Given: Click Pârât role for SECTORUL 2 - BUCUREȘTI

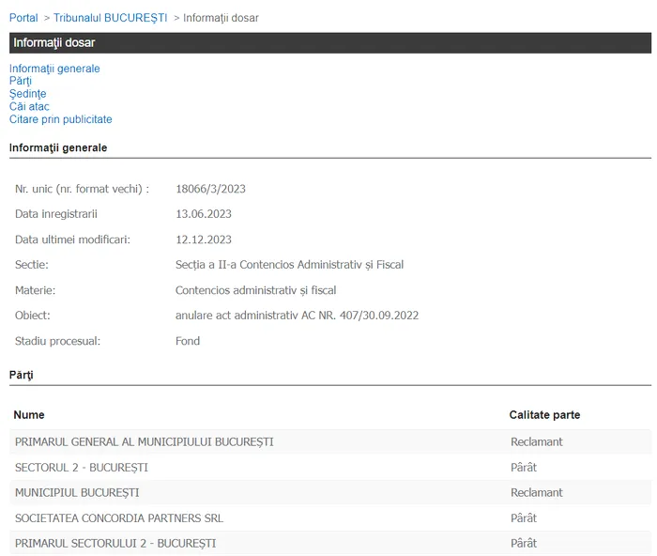Looking at the screenshot, I should pos(524,468).
